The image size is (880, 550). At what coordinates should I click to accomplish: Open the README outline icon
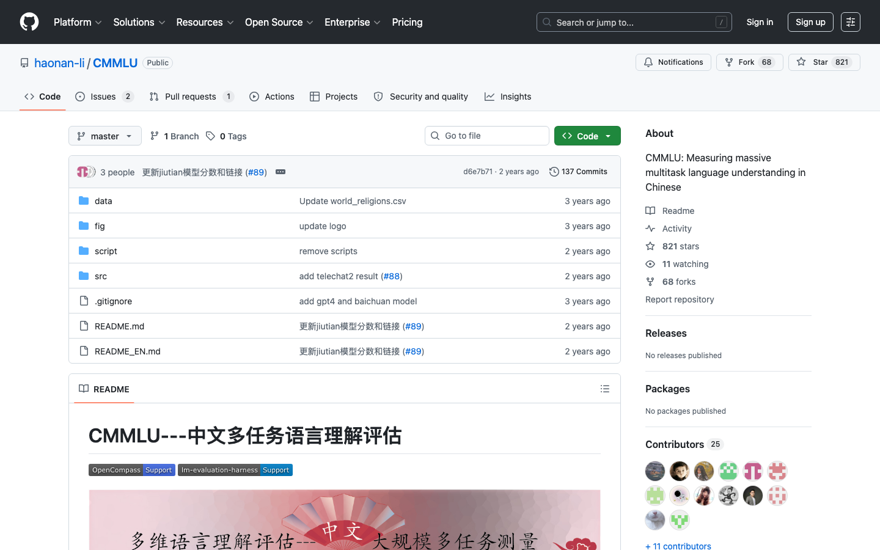[605, 389]
